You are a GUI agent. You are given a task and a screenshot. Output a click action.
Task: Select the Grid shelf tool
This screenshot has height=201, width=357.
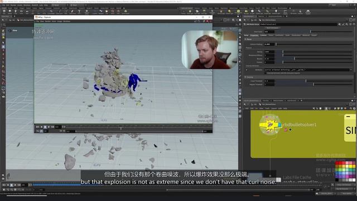tap(27, 11)
